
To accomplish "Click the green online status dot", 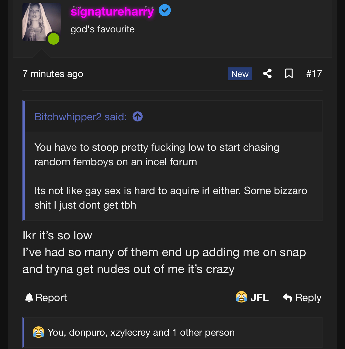I will tap(53, 39).
